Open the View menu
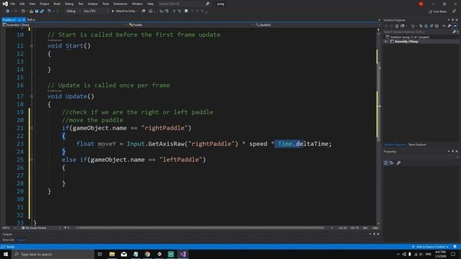The image size is (461, 259). coord(32,4)
